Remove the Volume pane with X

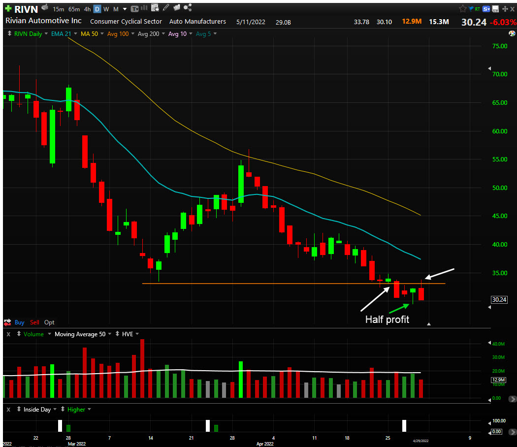click(8, 334)
